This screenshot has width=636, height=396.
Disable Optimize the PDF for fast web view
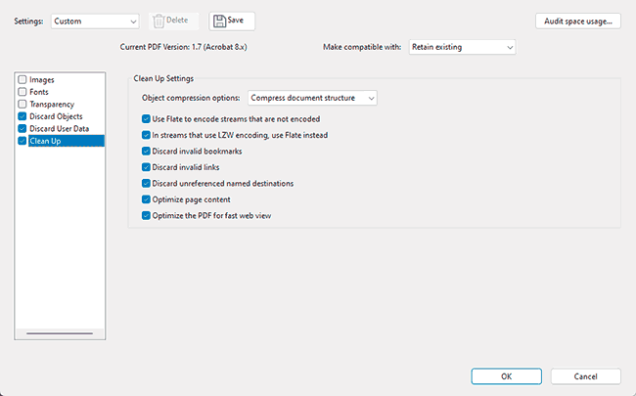click(146, 216)
